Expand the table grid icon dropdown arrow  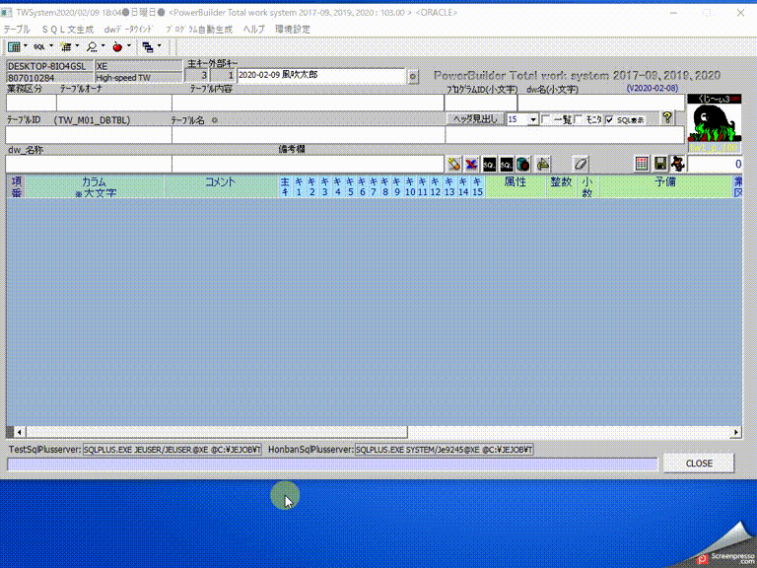25,46
